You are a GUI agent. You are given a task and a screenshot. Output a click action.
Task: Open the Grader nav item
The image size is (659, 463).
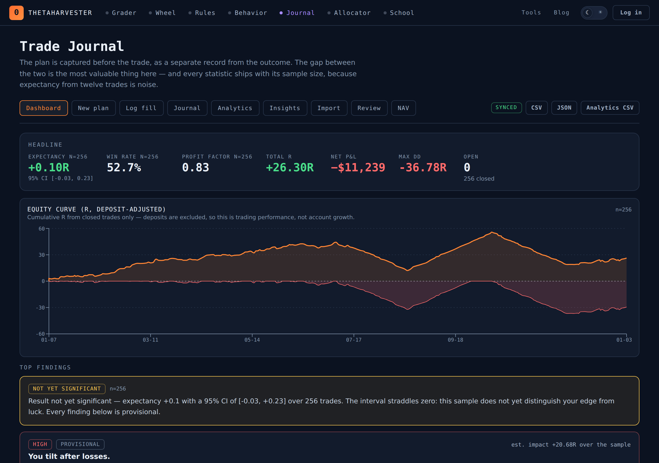click(x=121, y=13)
